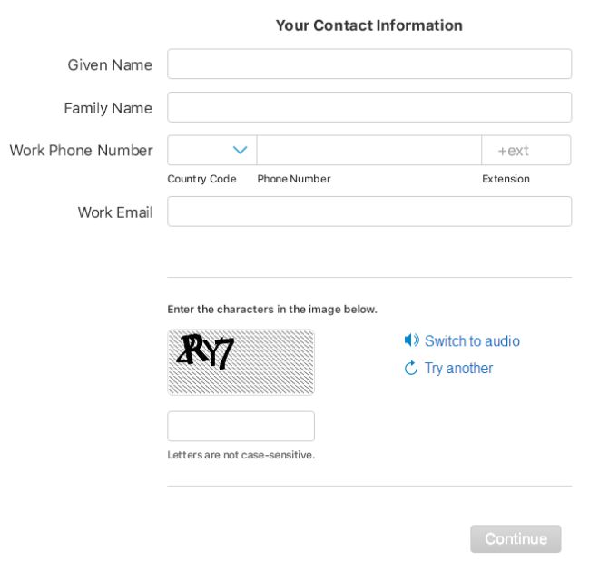Focus the Work Email text field
Screen dimensions: 609x562
click(369, 212)
